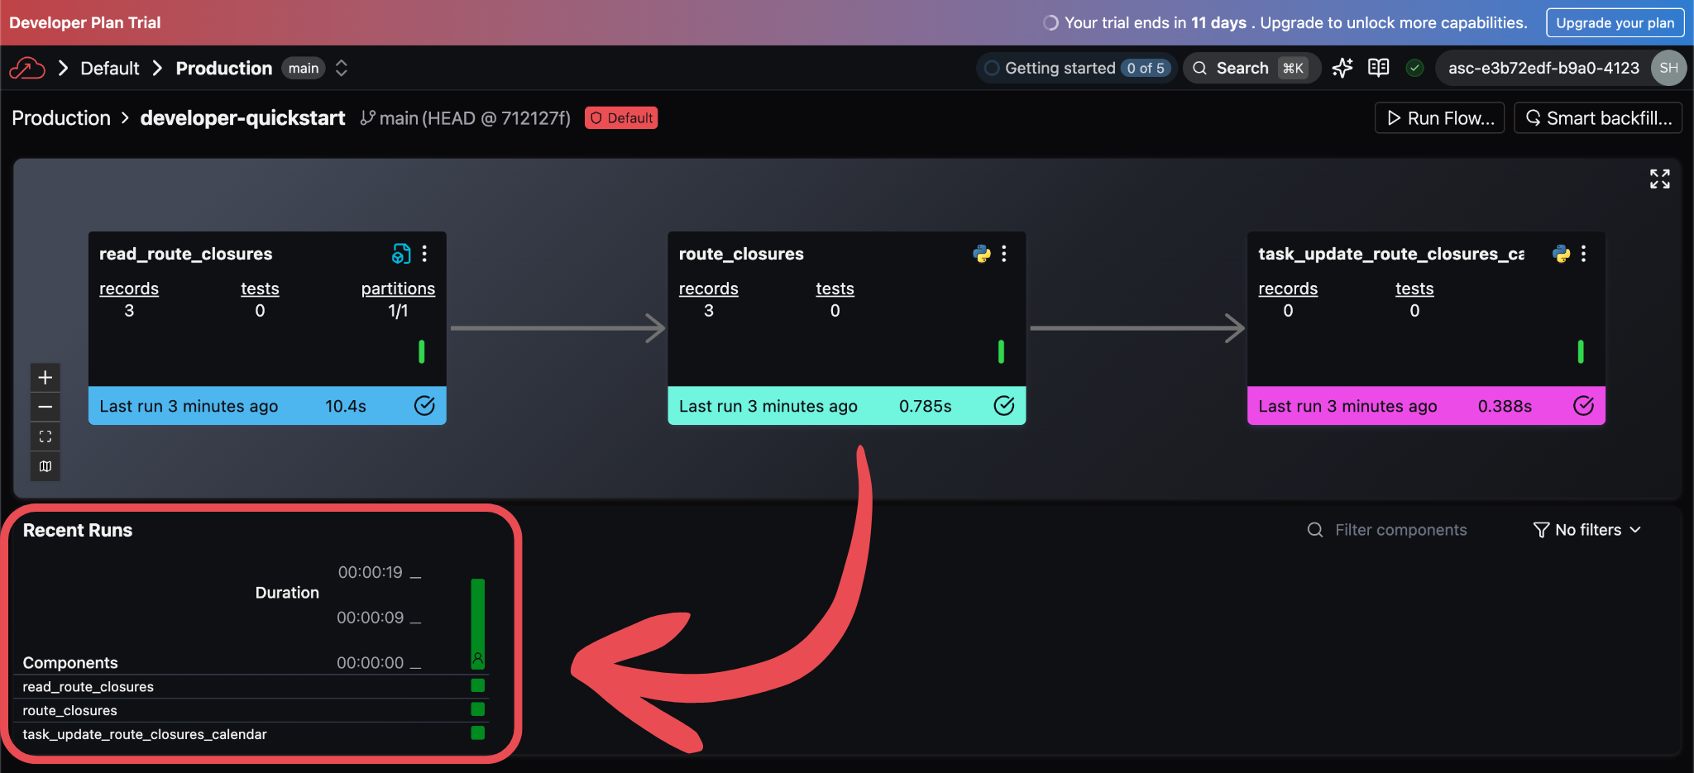The width and height of the screenshot is (1694, 773).
Task: Click the read_route_closures component type icon
Action: [x=401, y=254]
